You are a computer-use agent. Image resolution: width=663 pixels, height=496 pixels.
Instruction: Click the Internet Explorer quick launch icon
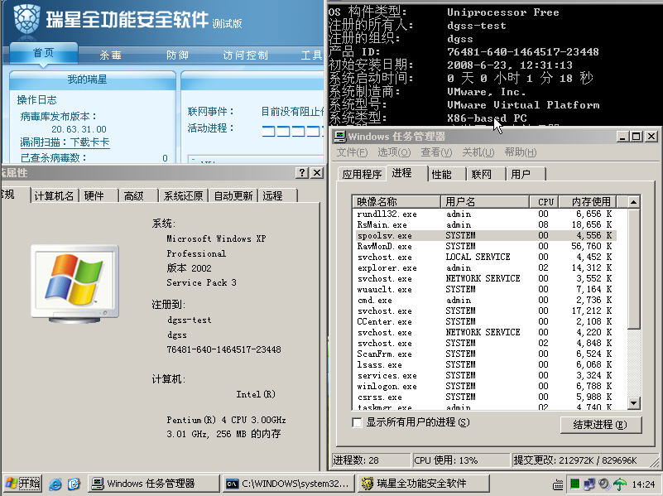tap(55, 484)
